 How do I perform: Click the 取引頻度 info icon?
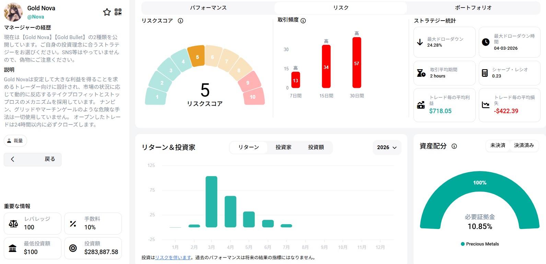pyautogui.click(x=303, y=21)
